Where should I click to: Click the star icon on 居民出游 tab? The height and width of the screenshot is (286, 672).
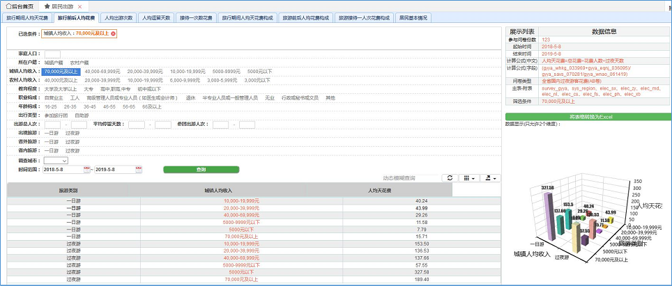tap(47, 6)
